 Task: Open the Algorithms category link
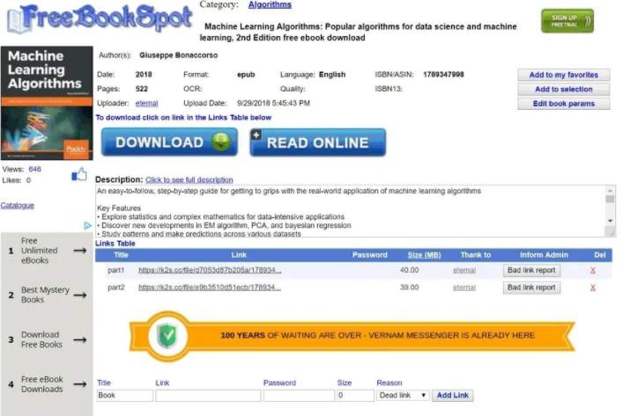[x=270, y=4]
